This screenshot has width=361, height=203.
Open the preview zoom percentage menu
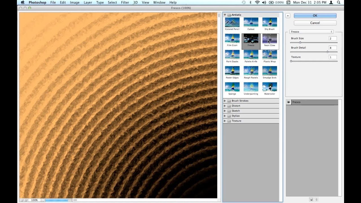tap(42, 200)
